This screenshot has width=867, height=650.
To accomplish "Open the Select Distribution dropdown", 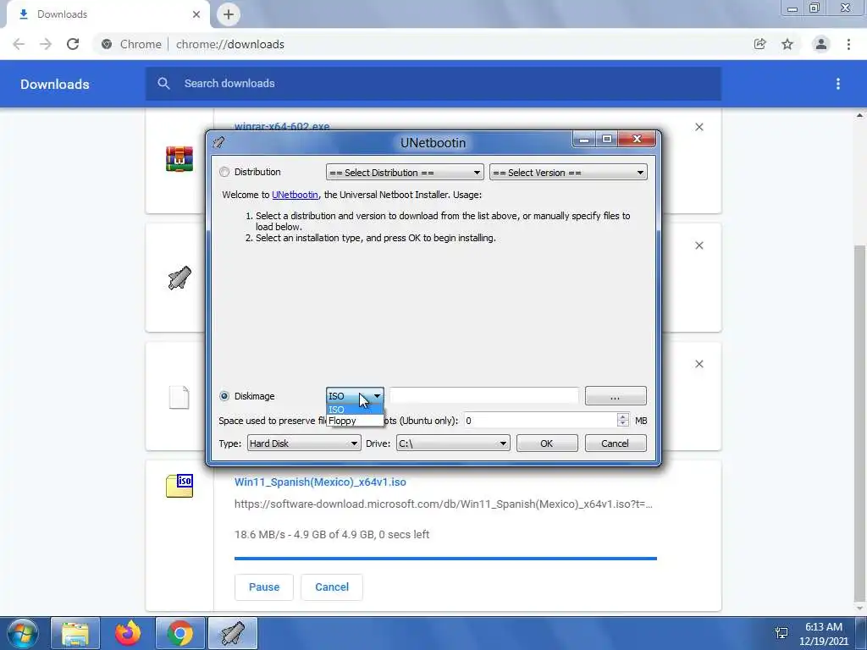I will pos(405,173).
